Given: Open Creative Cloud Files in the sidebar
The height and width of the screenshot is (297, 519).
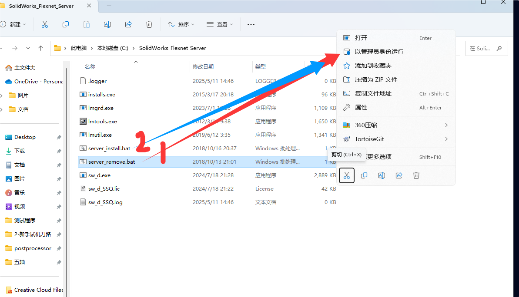Looking at the screenshot, I should pos(34,290).
